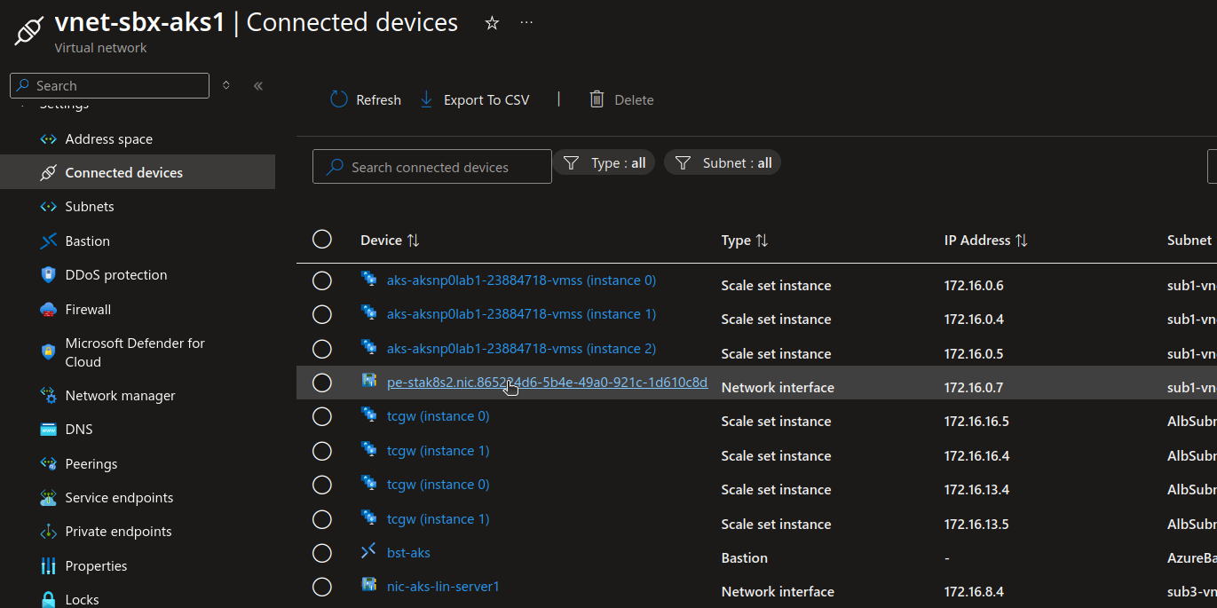Click the Private endpoints icon
The image size is (1217, 608).
click(x=49, y=532)
